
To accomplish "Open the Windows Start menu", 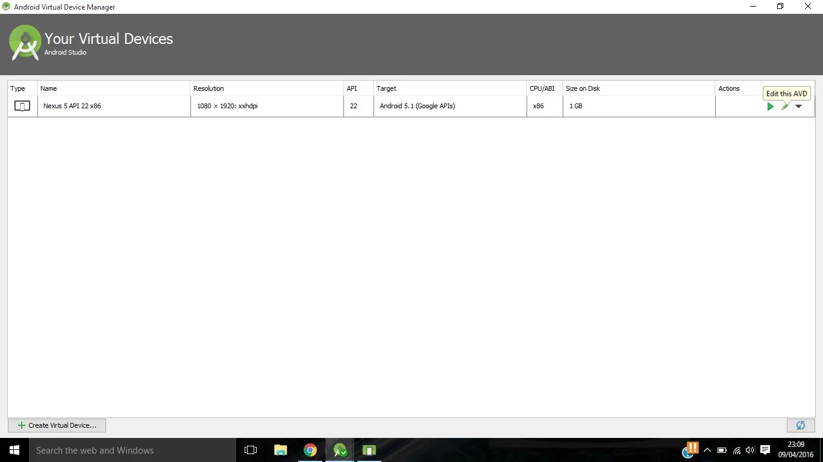I will (x=14, y=450).
